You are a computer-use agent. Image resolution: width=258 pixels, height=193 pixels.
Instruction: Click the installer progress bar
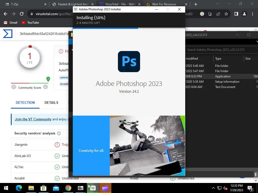click(x=129, y=28)
